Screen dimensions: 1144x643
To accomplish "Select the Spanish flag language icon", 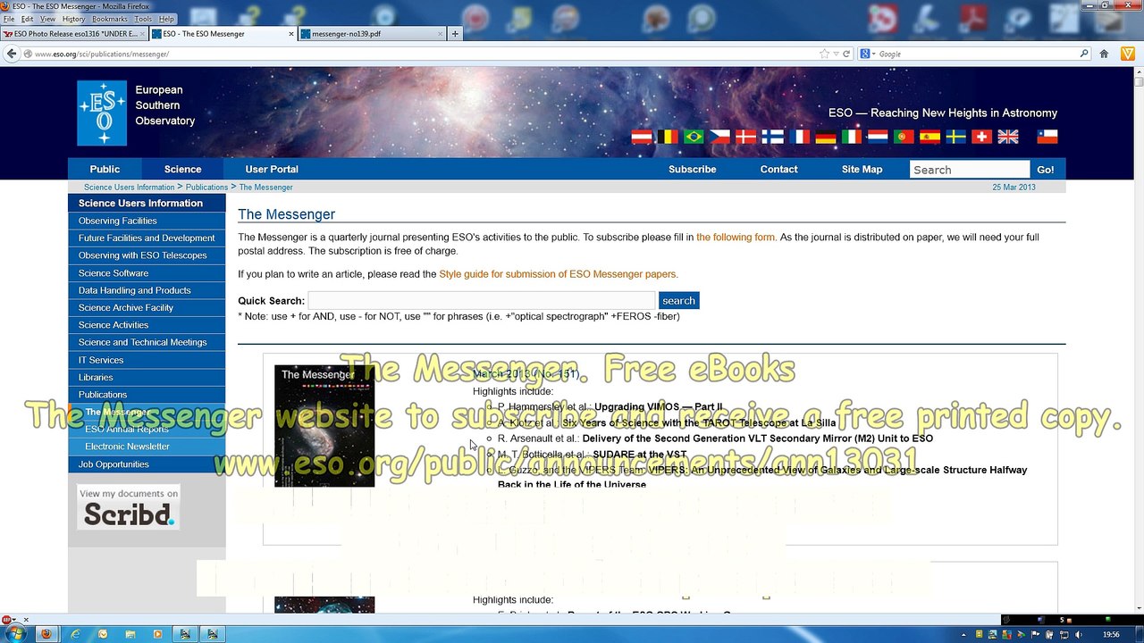I will pyautogui.click(x=929, y=137).
